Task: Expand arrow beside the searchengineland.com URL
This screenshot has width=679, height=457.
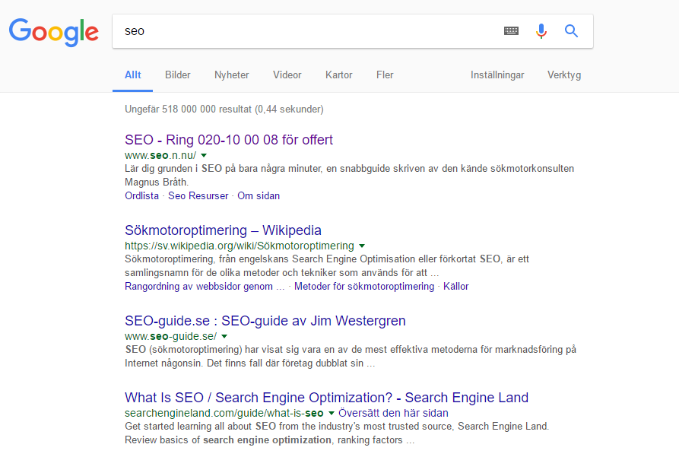Action: coord(332,413)
